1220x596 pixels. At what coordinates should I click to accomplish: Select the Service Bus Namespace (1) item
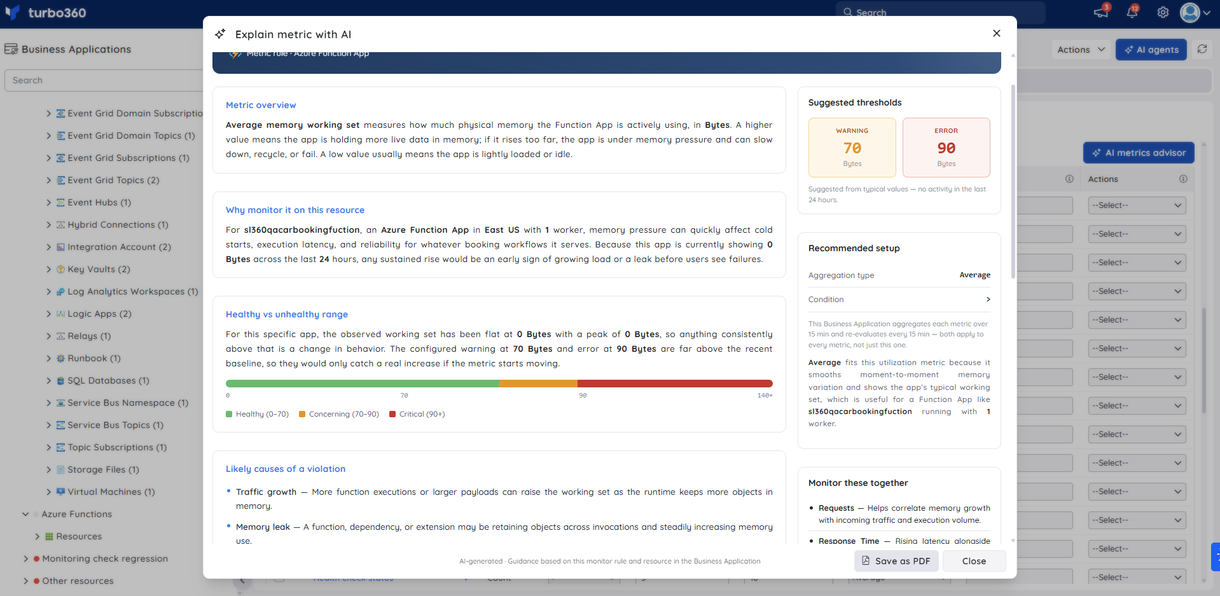point(128,403)
